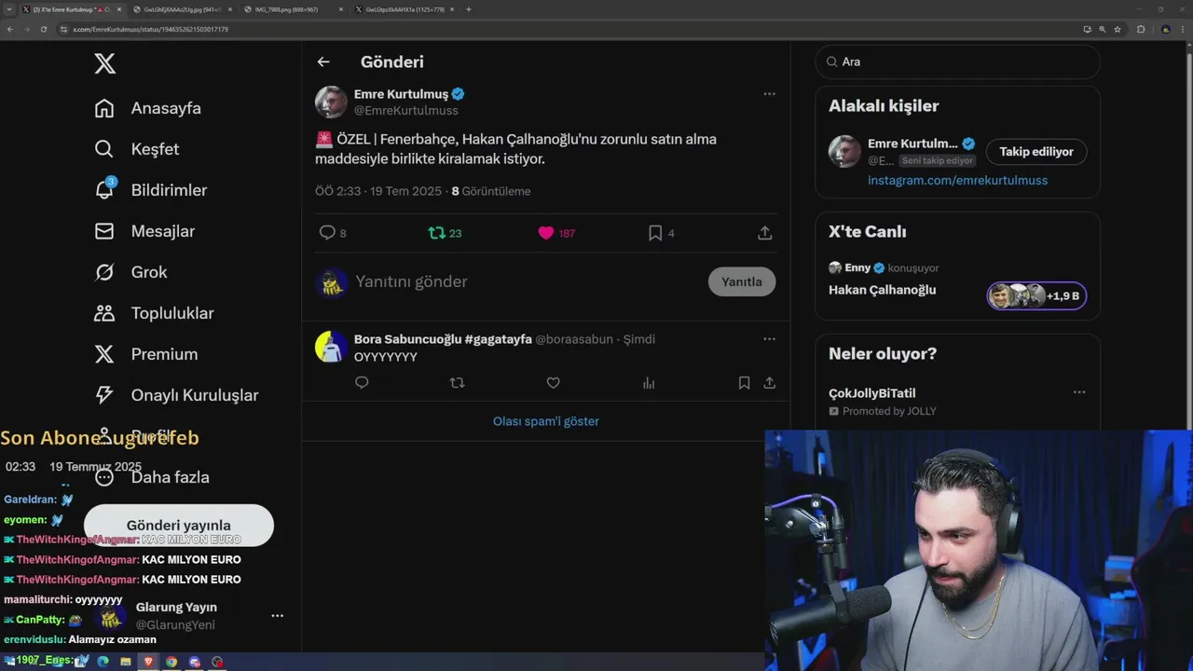
Task: Click browser reload button
Action: tap(43, 29)
